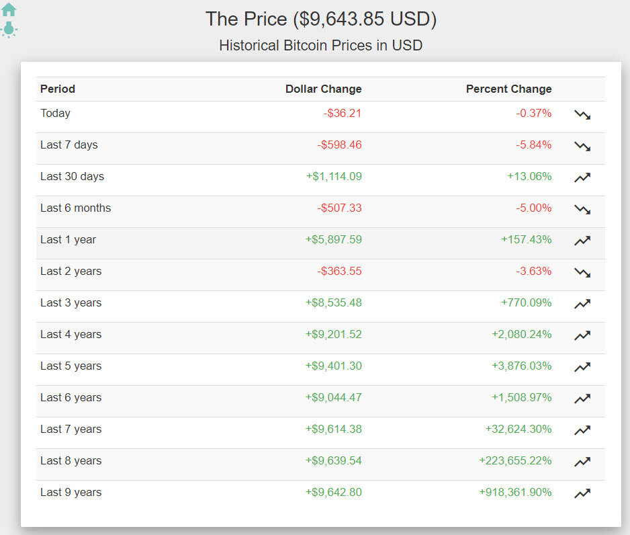Click the downtrend icon for Last 6 months
630x535 pixels.
tap(582, 209)
